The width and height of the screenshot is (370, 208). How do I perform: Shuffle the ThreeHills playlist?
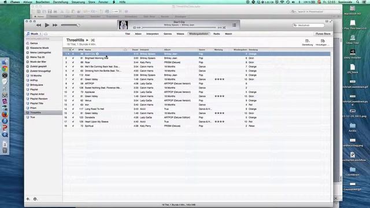pyautogui.click(x=92, y=40)
